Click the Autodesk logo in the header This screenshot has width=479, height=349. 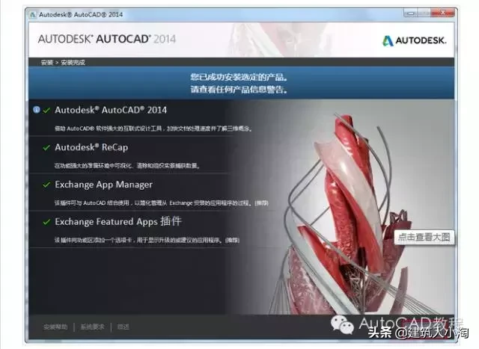tap(414, 40)
